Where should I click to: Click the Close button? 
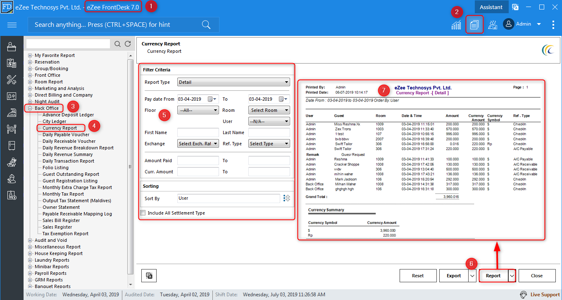(537, 276)
